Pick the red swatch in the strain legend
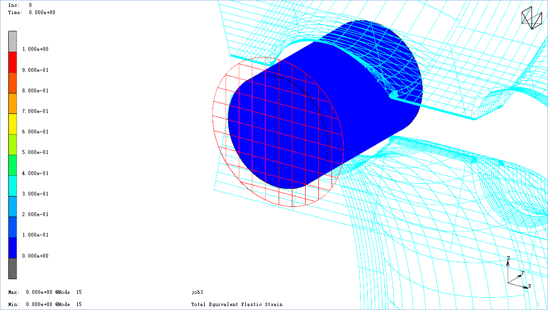The height and width of the screenshot is (310, 548). pos(13,62)
